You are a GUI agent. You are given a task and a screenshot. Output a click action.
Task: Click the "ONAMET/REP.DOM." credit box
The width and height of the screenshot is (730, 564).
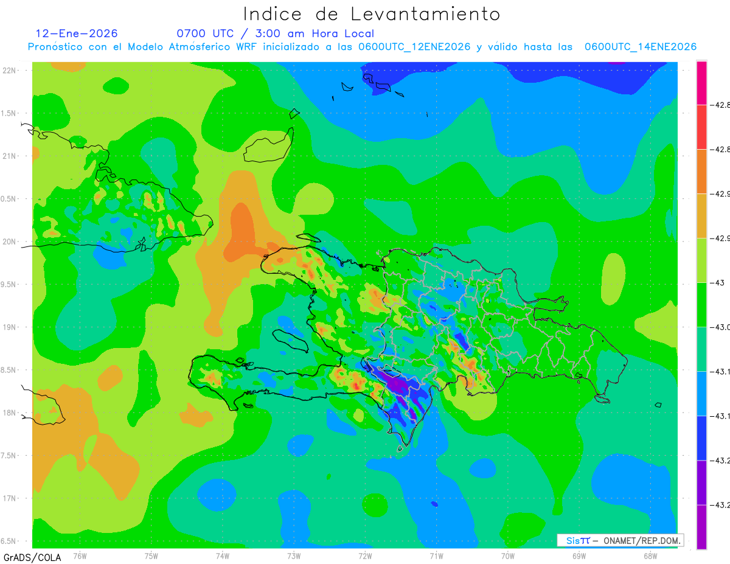click(x=620, y=540)
